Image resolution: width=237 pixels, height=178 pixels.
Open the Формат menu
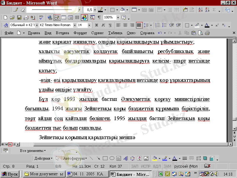[x=80, y=33]
